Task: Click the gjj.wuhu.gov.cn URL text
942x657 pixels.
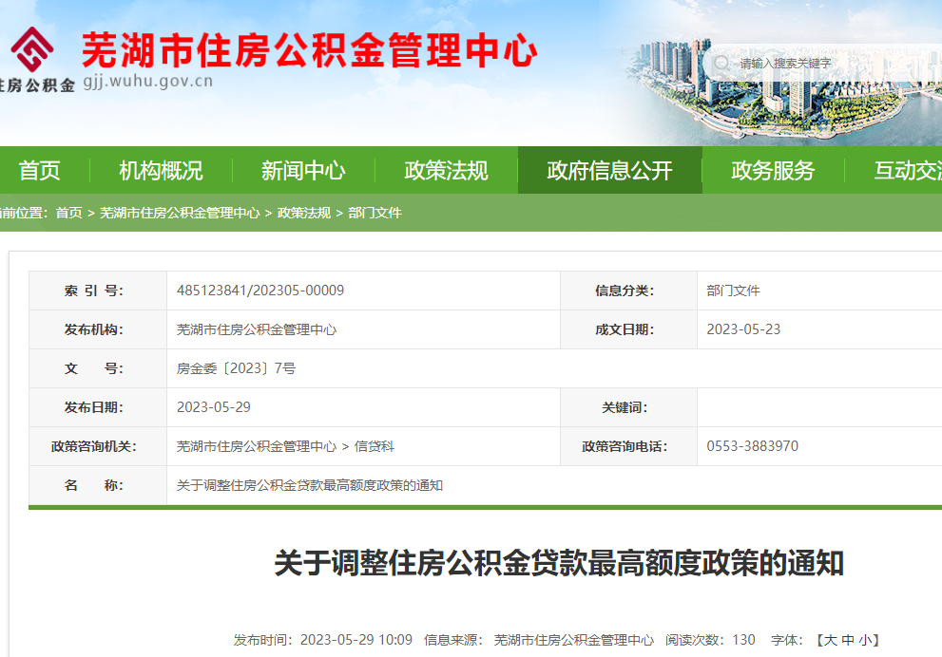Action: coord(147,82)
